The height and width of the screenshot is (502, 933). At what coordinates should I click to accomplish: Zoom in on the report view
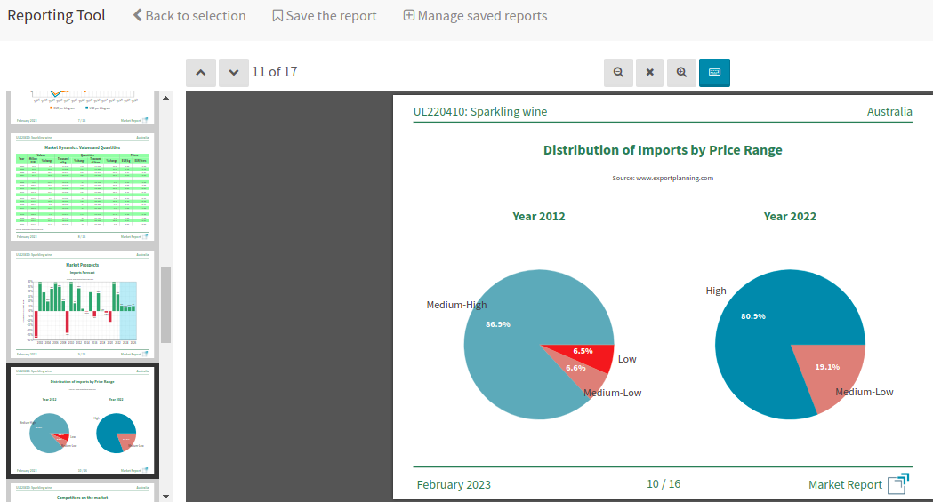[681, 73]
